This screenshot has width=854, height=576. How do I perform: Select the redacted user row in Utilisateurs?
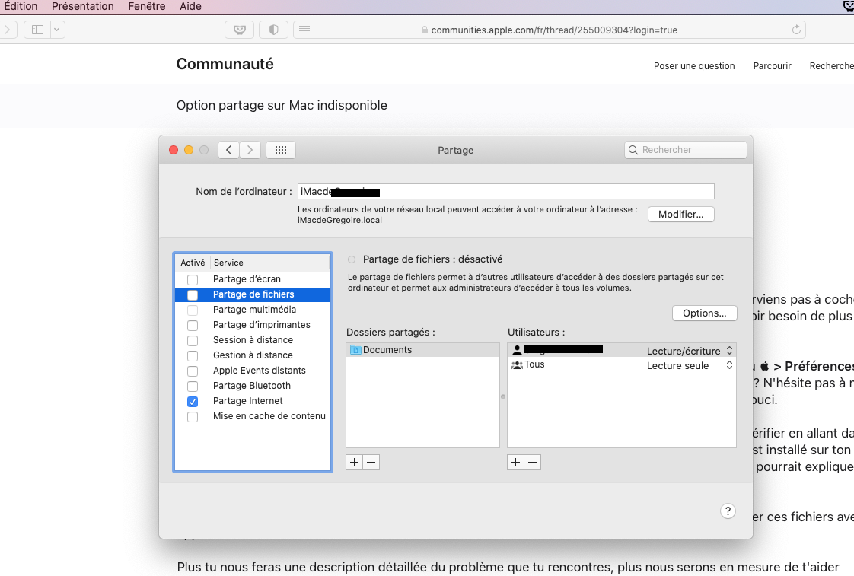tap(574, 349)
